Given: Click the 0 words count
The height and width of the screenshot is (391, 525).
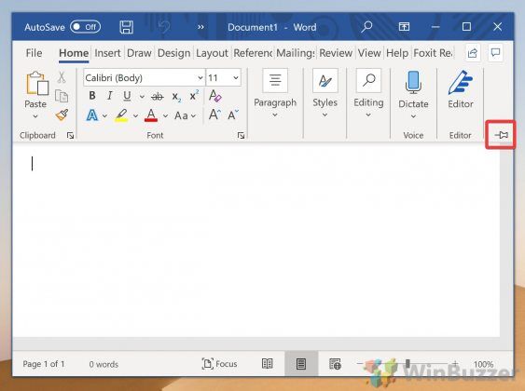Looking at the screenshot, I should pos(104,364).
